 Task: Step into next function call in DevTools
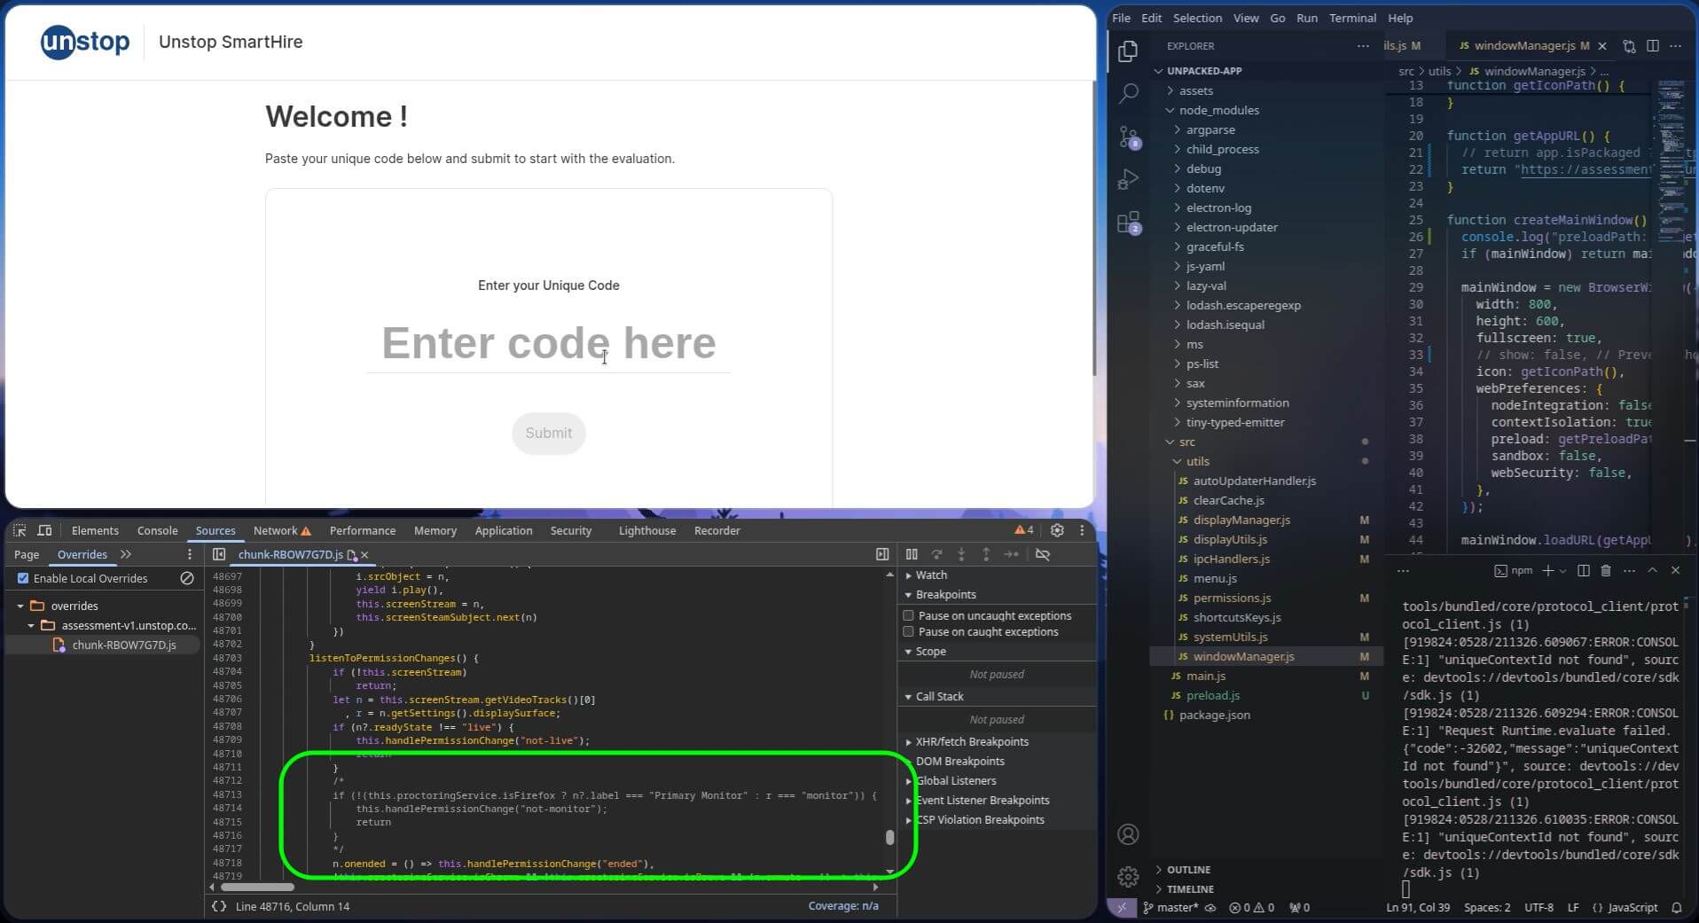(962, 554)
